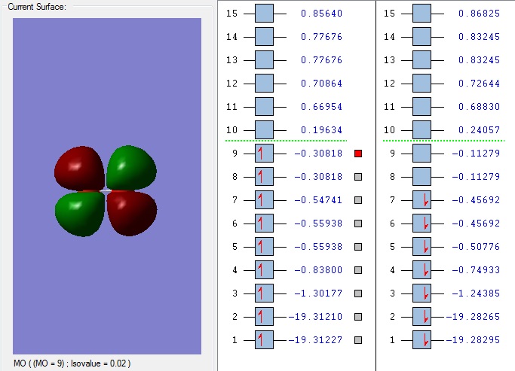Toggle surface marker for alpha MO 2
The image size is (515, 371).
(x=358, y=317)
